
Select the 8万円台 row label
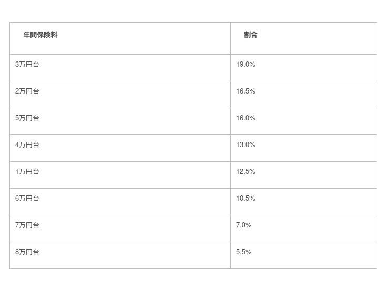tap(27, 252)
